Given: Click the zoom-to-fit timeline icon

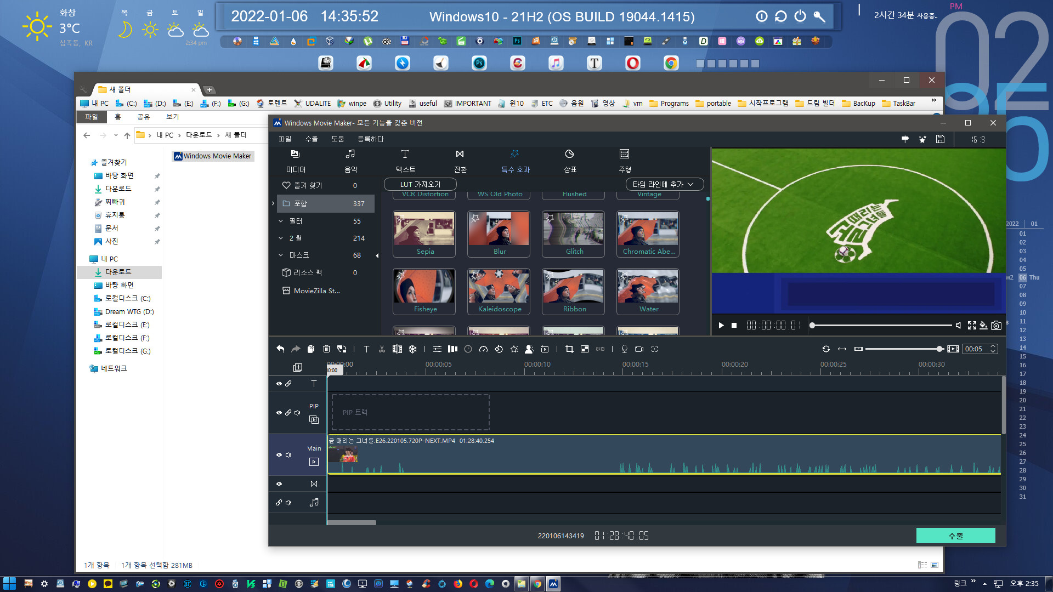Looking at the screenshot, I should pyautogui.click(x=842, y=349).
